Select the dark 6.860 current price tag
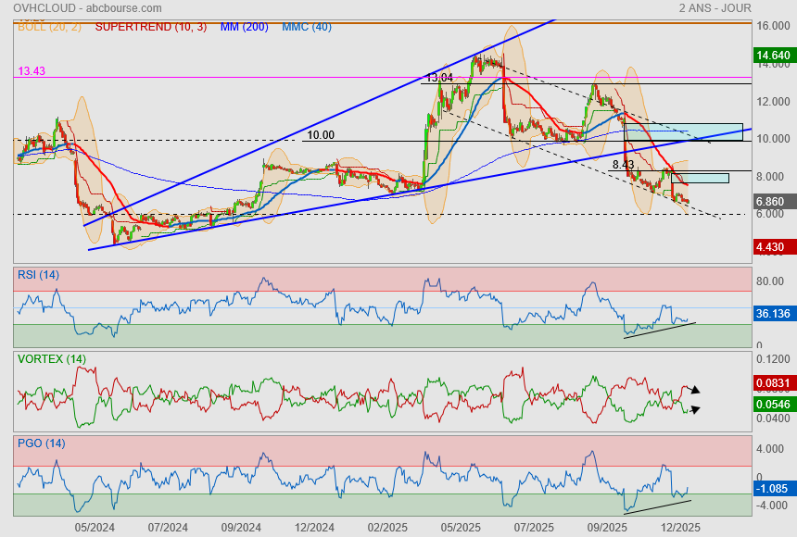The width and height of the screenshot is (797, 537). coord(773,201)
